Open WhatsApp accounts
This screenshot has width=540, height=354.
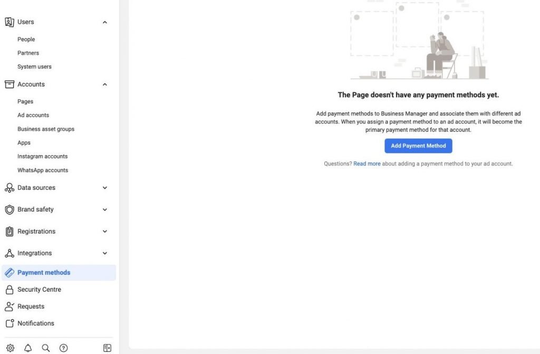(x=43, y=170)
